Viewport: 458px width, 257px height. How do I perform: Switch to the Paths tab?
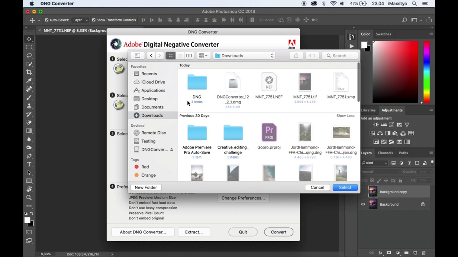coord(403,153)
